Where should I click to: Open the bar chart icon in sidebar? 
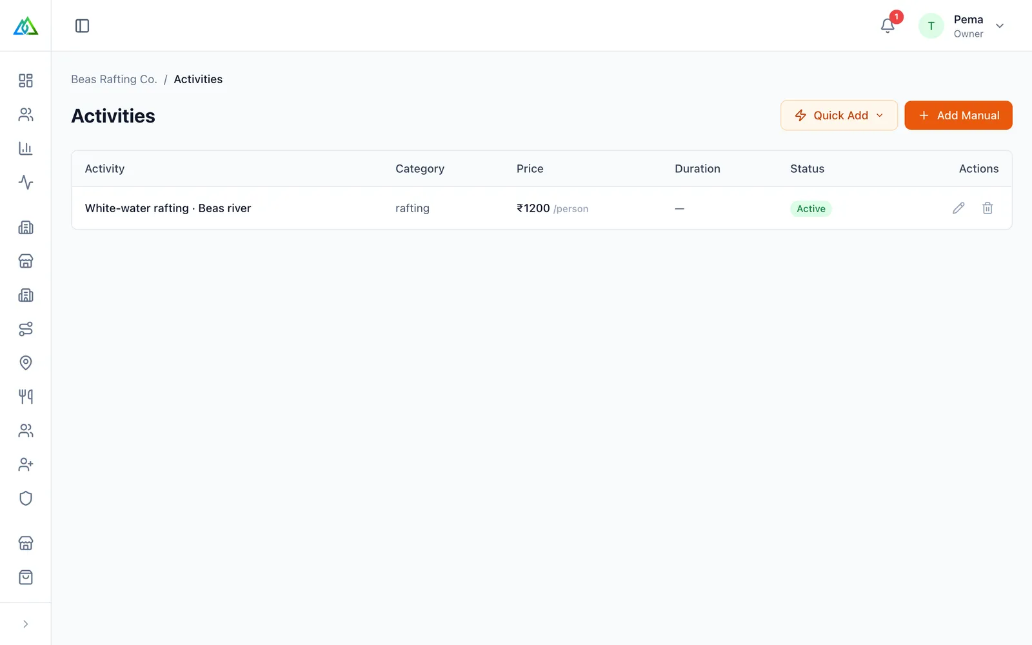[26, 148]
